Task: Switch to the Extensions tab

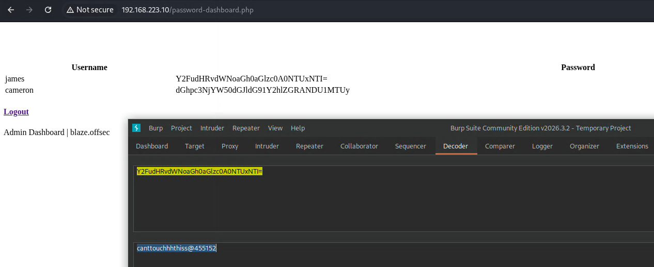Action: pyautogui.click(x=632, y=146)
